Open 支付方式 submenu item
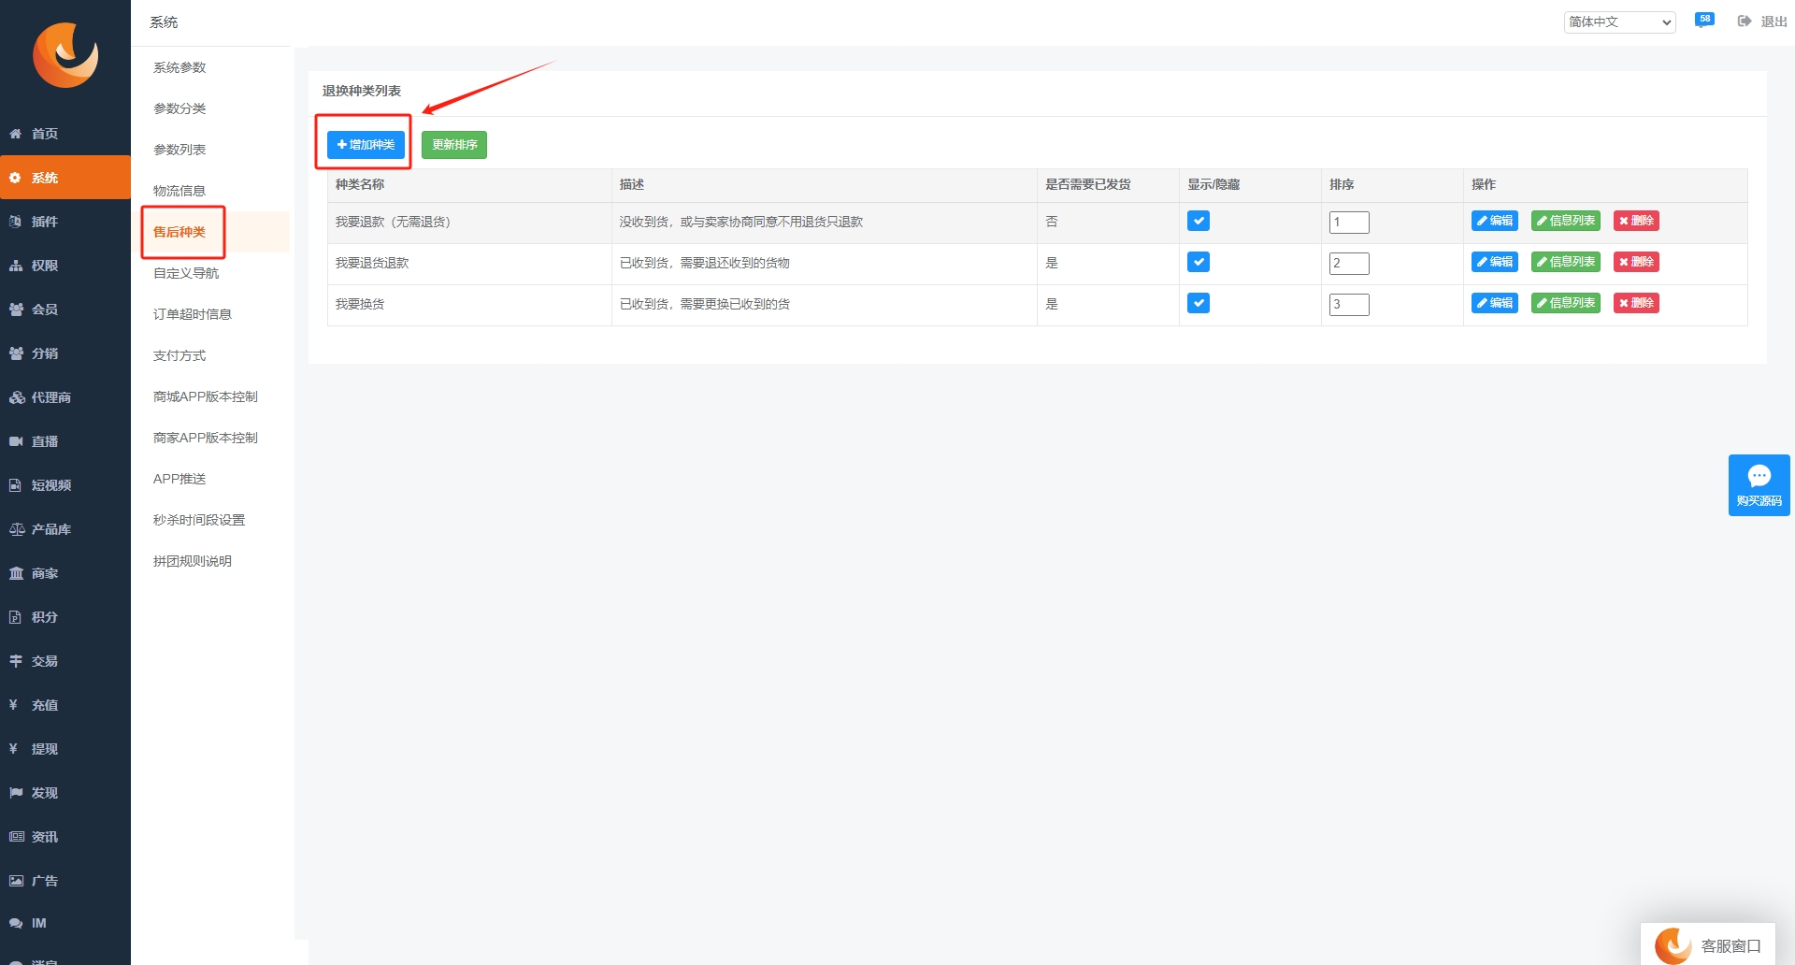Viewport: 1795px width, 965px height. (179, 355)
